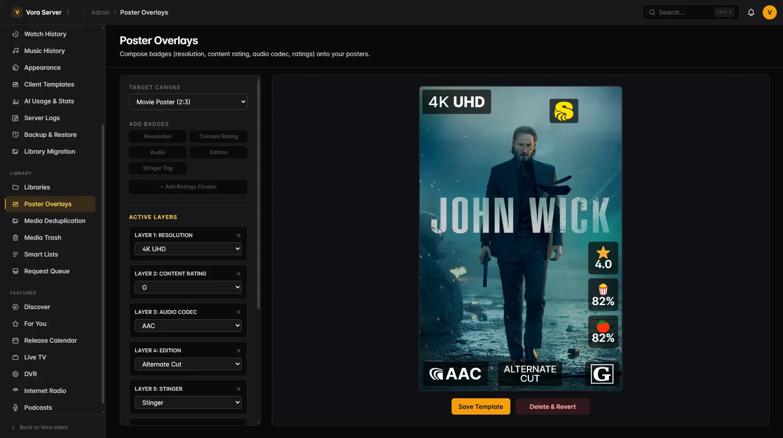Click the Search input field
Image resolution: width=783 pixels, height=438 pixels.
point(691,12)
